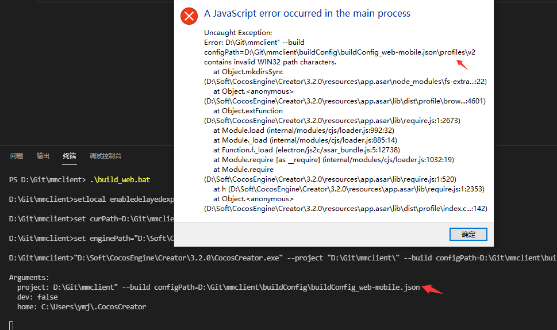
Task: Click the dialog title 'A JavaScript error occurred'
Action: (308, 13)
